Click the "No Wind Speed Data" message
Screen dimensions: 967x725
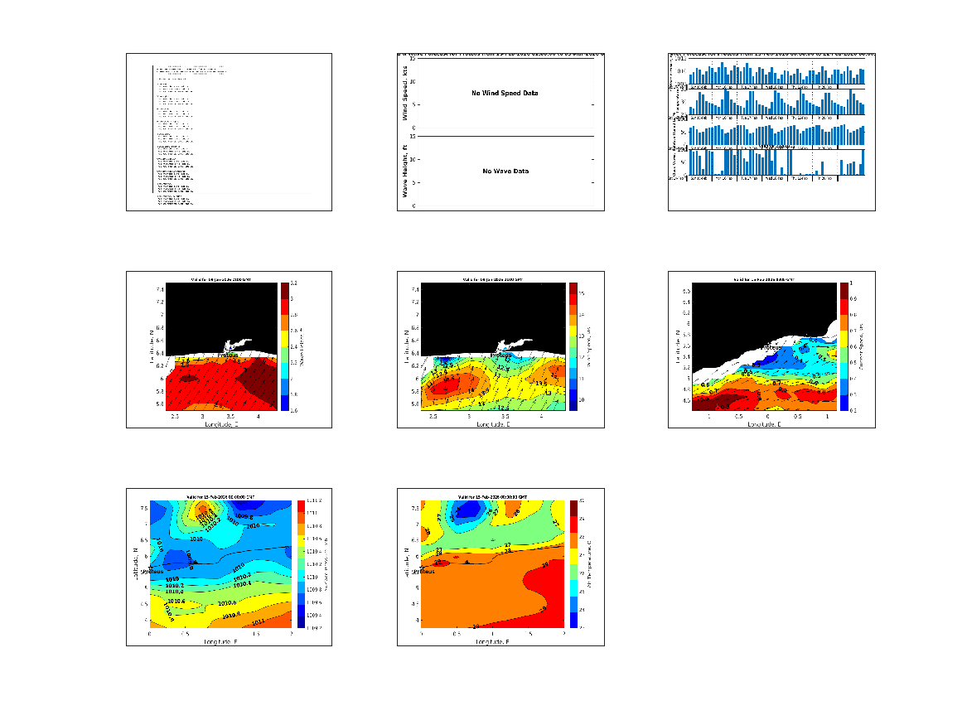[505, 94]
